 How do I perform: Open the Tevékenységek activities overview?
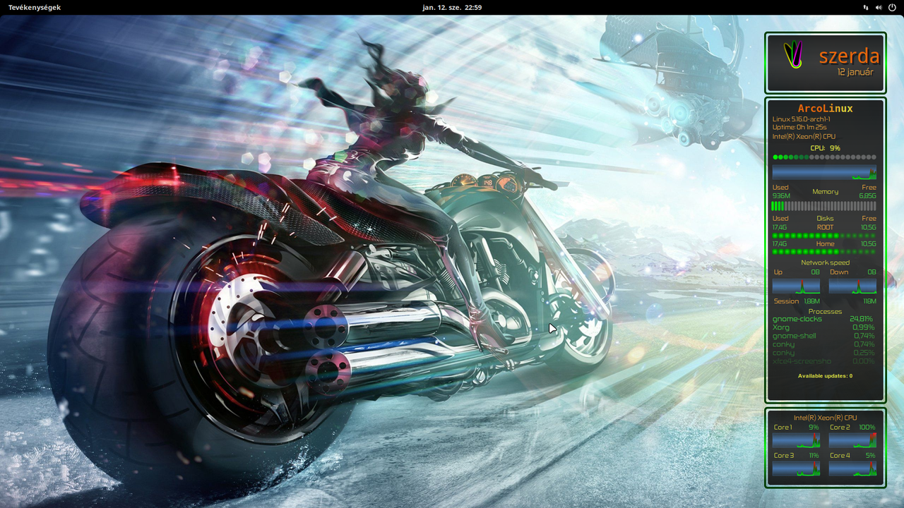click(x=34, y=7)
